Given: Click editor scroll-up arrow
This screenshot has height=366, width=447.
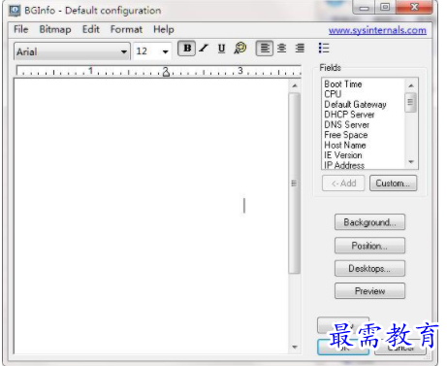Looking at the screenshot, I should 295,85.
